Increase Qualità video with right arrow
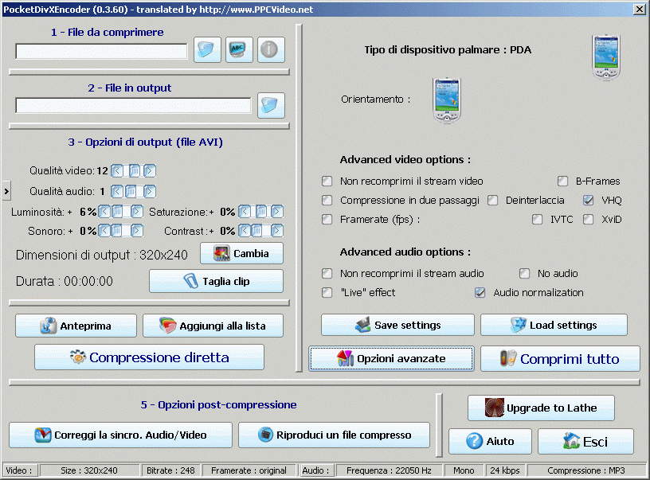Image resolution: width=650 pixels, height=480 pixels. (150, 170)
